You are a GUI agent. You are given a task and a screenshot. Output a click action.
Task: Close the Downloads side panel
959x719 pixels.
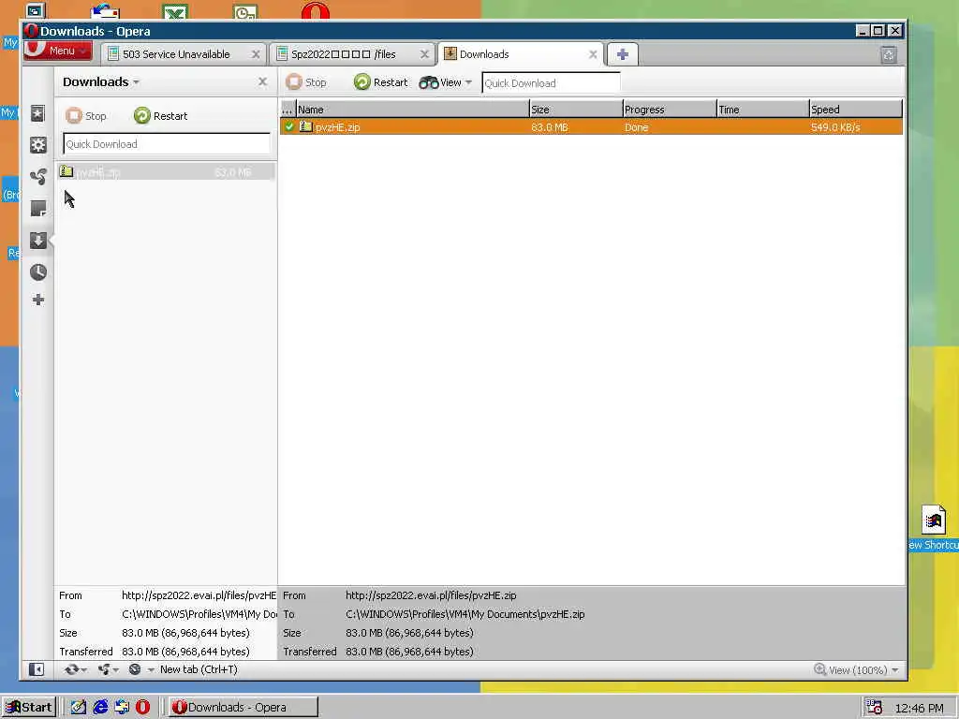coord(262,81)
